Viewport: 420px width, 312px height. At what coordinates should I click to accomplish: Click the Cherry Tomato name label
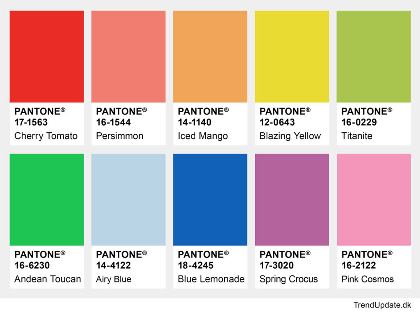click(46, 136)
